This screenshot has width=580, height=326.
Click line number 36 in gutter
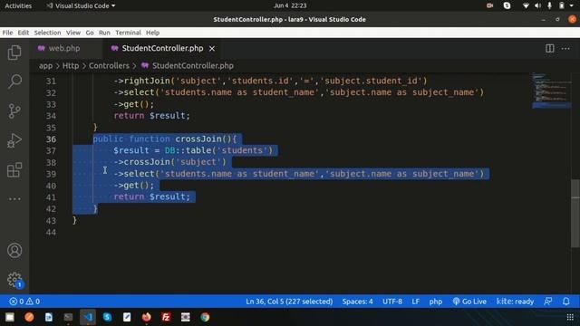(51, 139)
